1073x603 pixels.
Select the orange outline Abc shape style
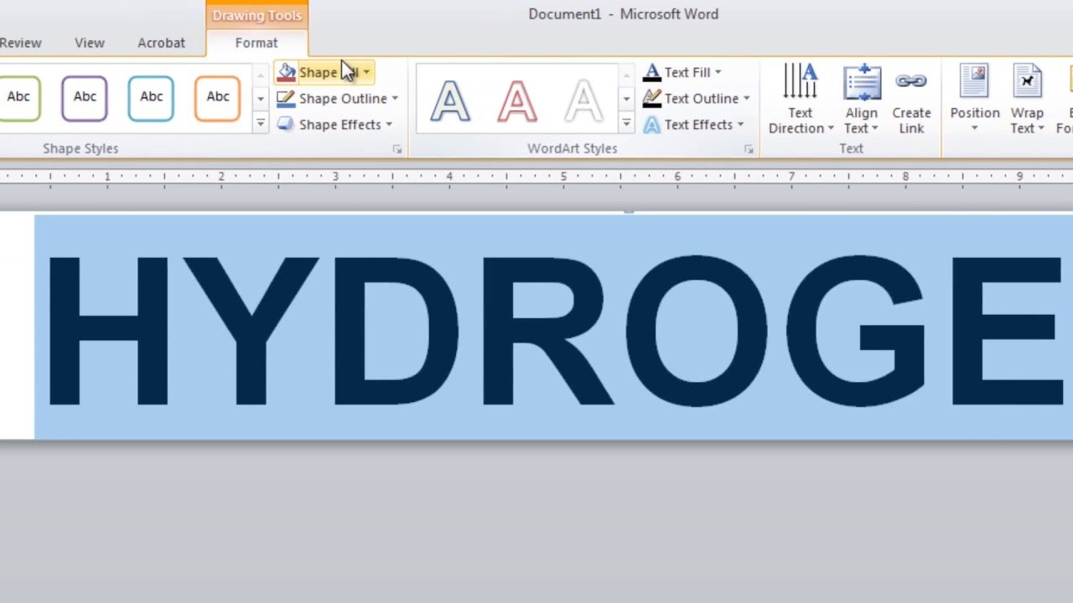[x=217, y=98]
